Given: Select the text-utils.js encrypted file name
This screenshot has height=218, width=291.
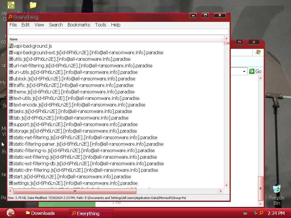Looking at the screenshot, I should coord(76,98).
